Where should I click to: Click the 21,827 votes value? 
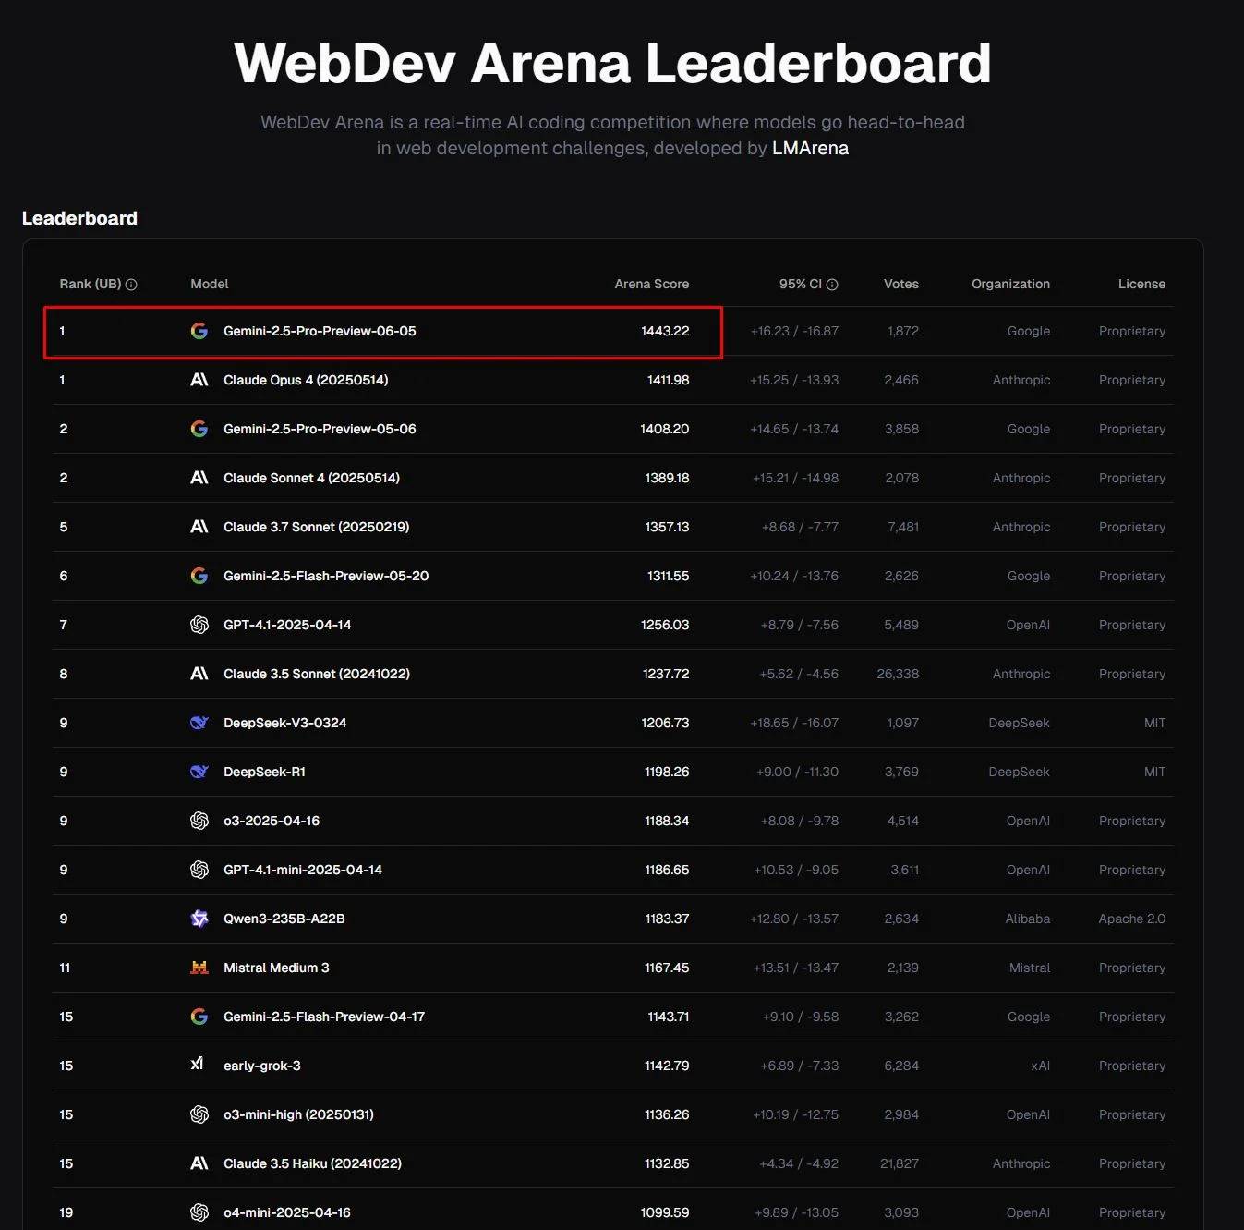point(900,1163)
